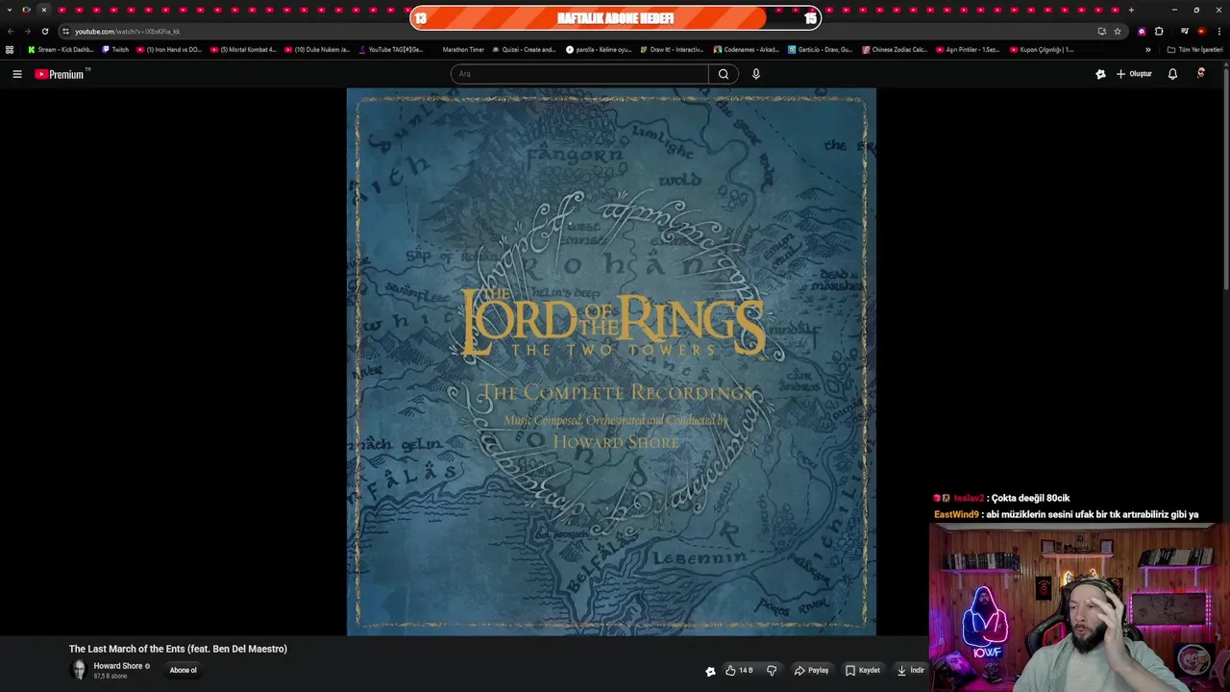Viewport: 1230px width, 692px height.
Task: Go to YouTube Premium home logo
Action: tap(61, 74)
